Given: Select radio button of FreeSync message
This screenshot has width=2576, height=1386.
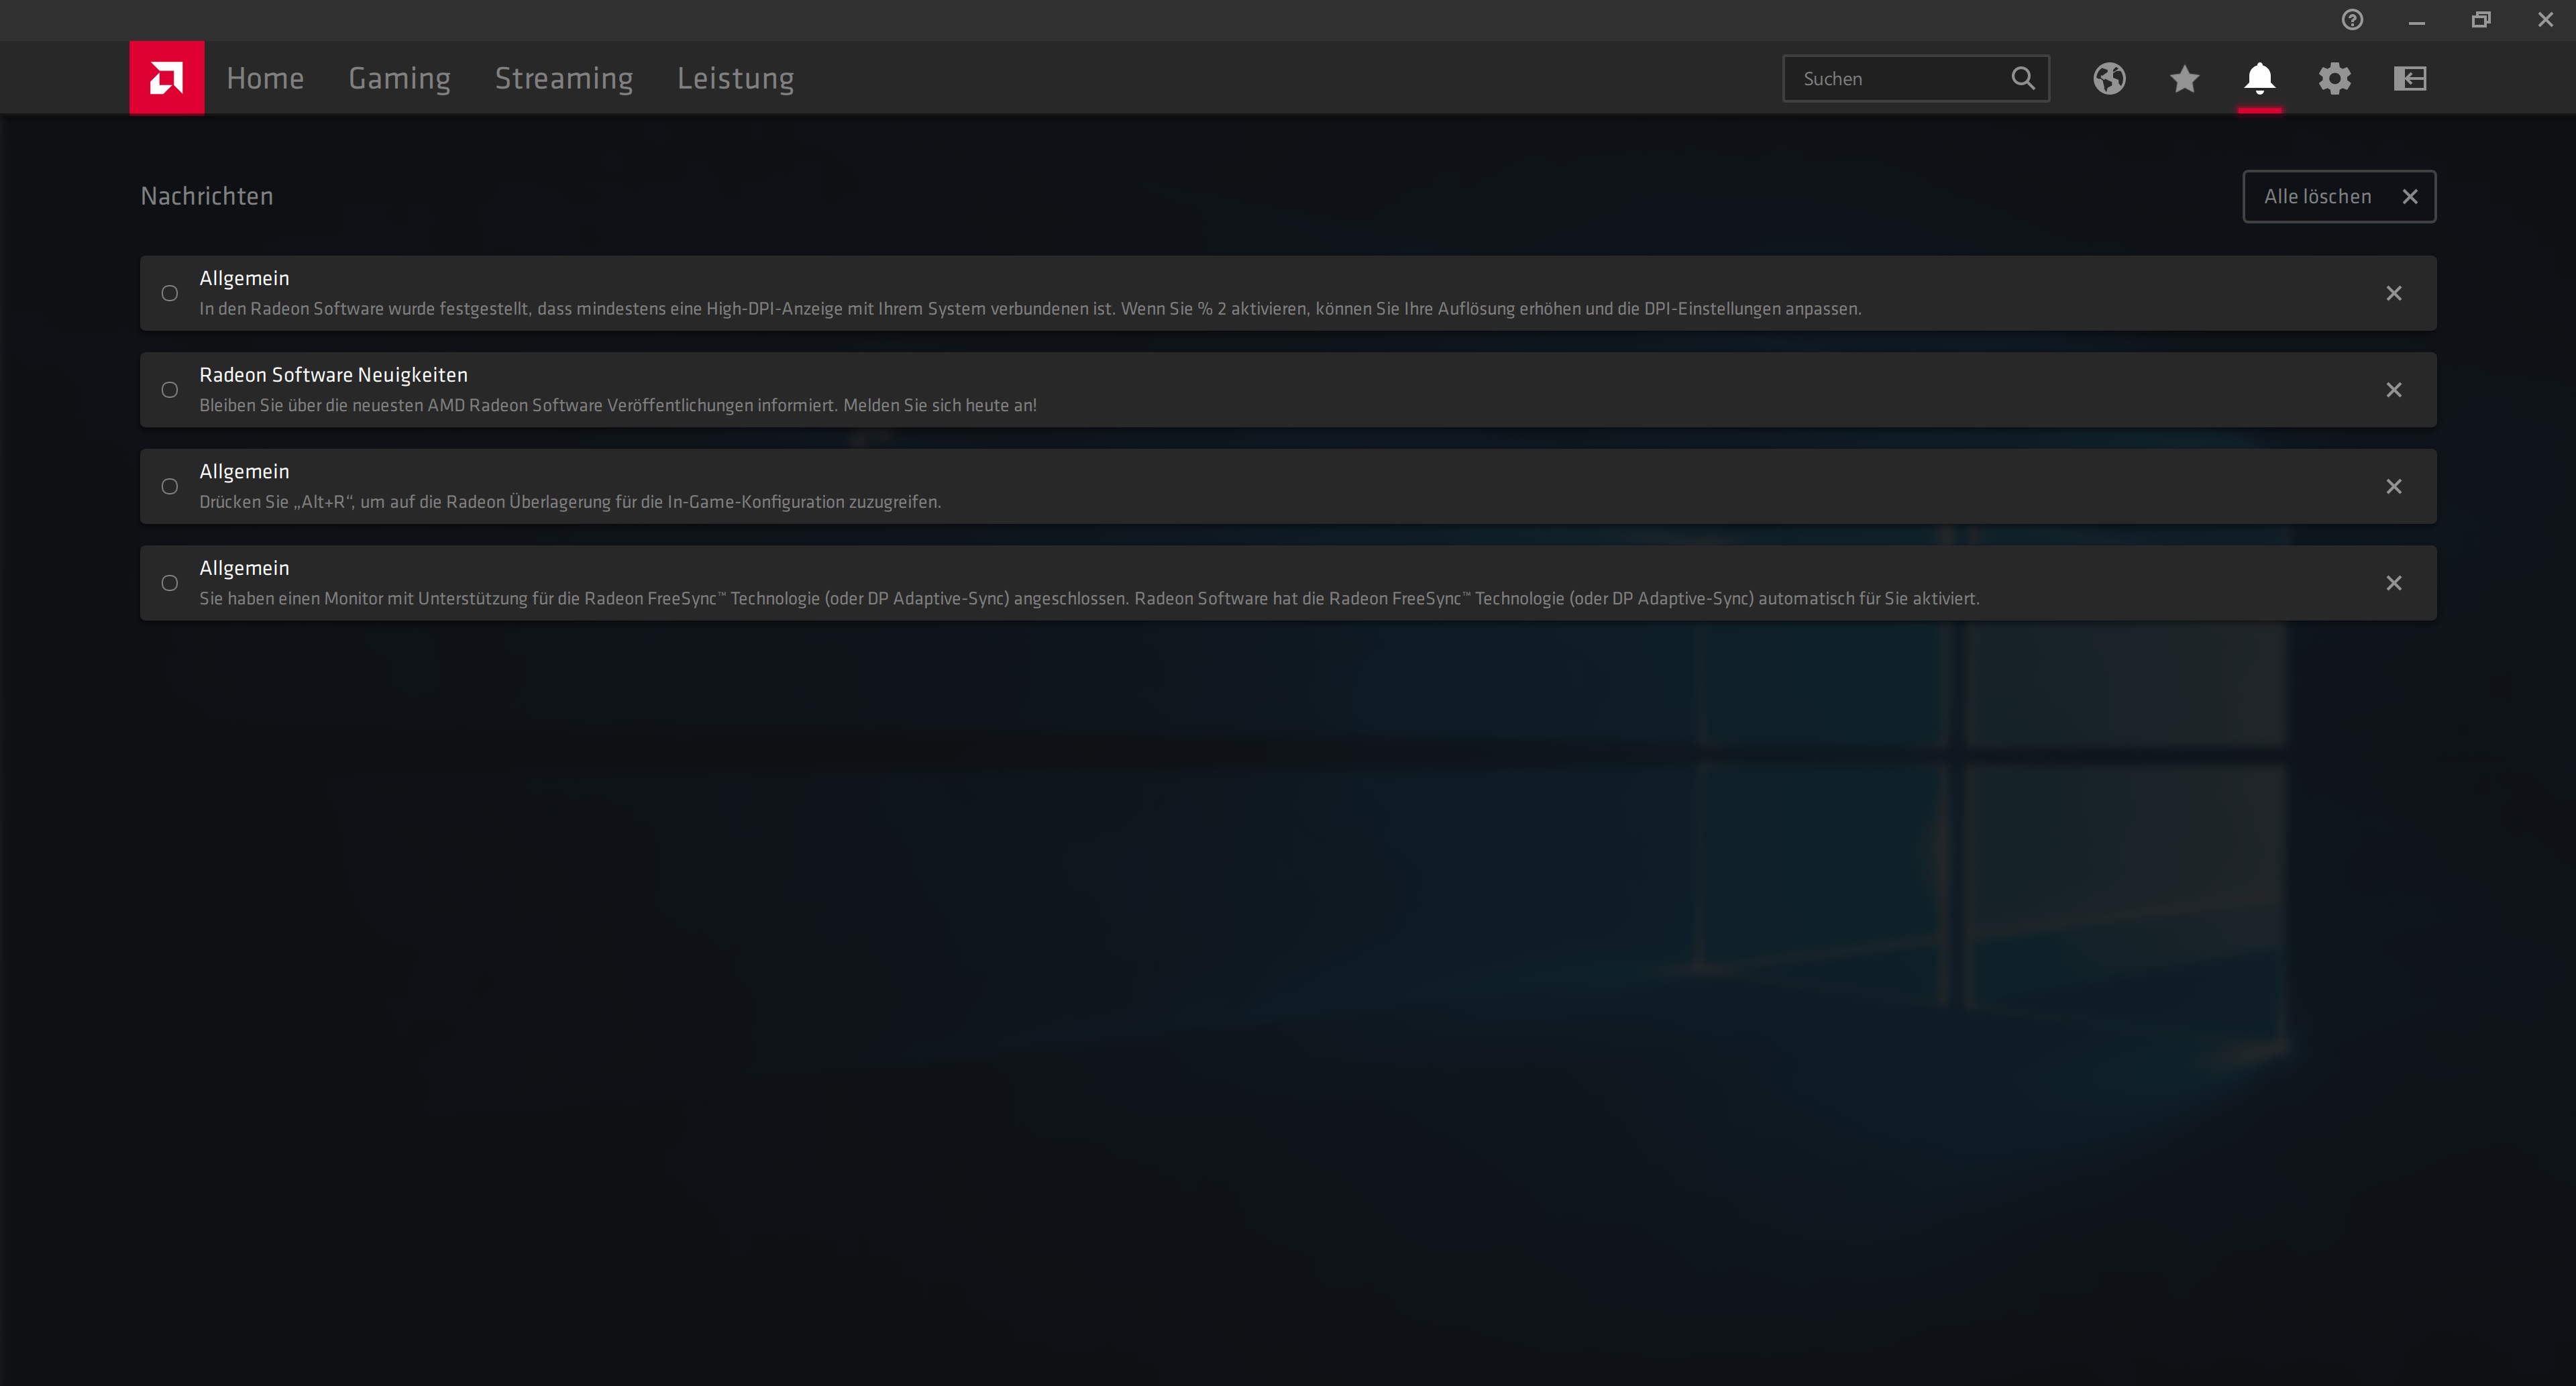Looking at the screenshot, I should tap(170, 583).
